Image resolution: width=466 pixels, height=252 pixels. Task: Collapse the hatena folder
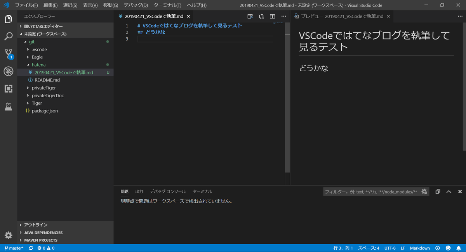click(38, 64)
